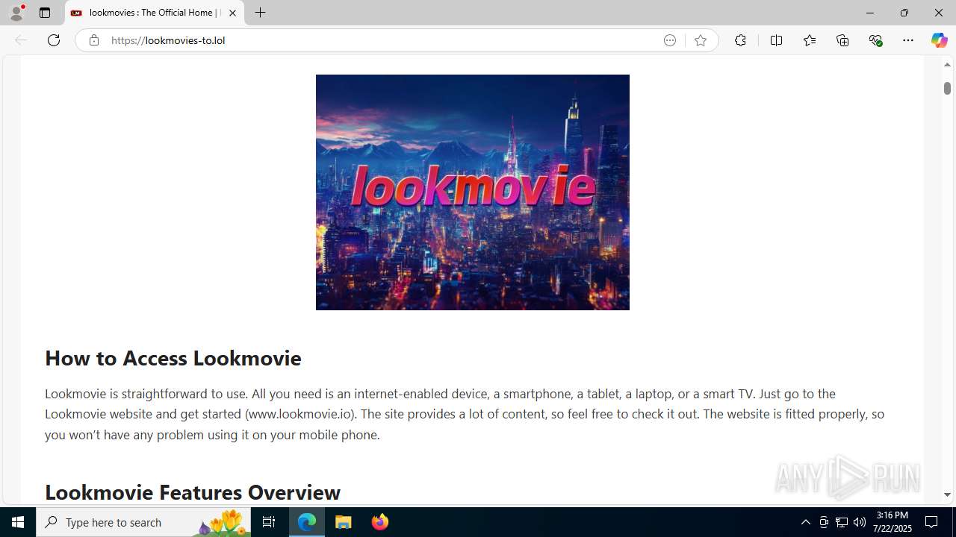Click the 'Lookmovie Features Overview' heading

click(x=193, y=492)
